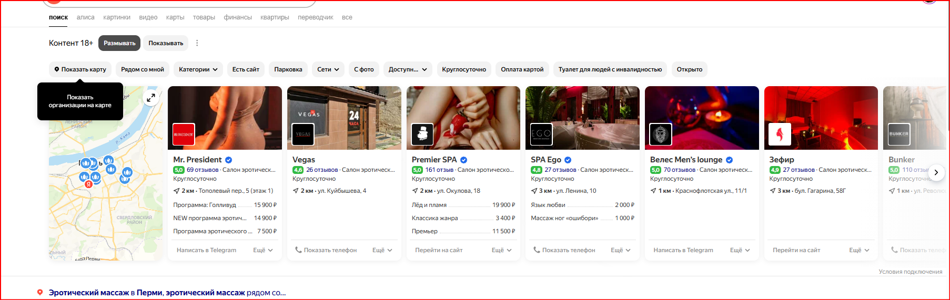Expand Ещё in the Велес Men's lounge card
The height and width of the screenshot is (300, 950).
[x=740, y=250]
